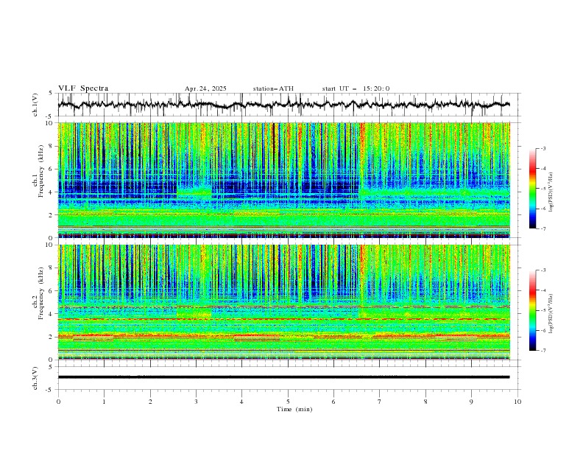Click the ch.1 voltage waveform trace

(x=283, y=105)
